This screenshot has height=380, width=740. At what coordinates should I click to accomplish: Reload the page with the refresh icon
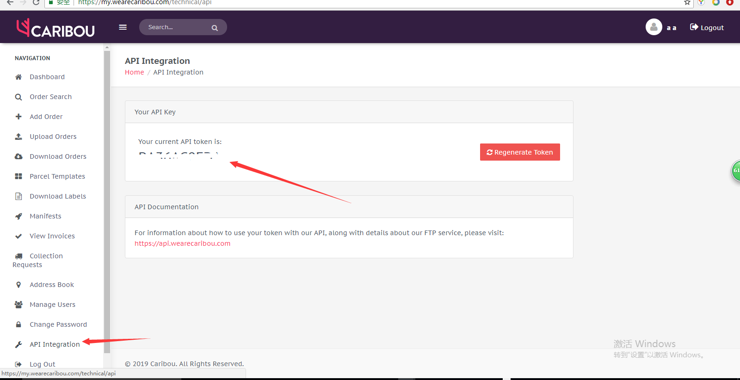point(36,2)
